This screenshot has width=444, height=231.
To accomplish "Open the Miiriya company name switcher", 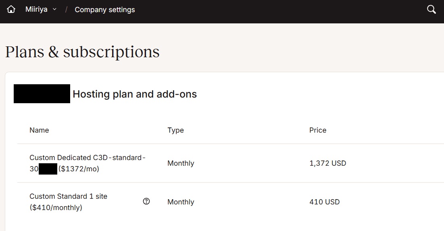I will tap(37, 9).
